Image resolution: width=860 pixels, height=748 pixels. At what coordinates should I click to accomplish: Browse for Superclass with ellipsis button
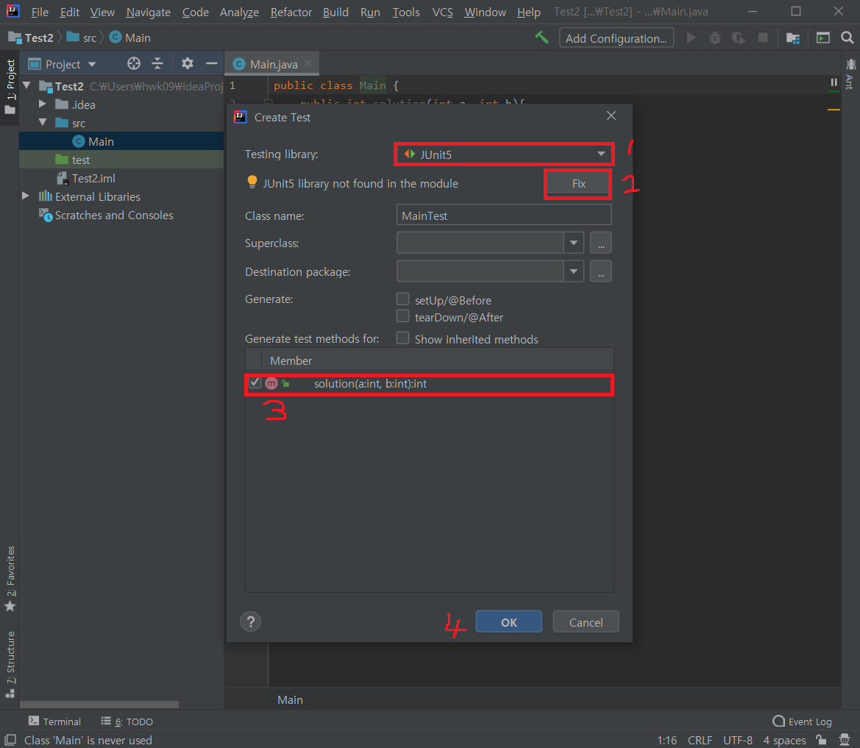(600, 243)
